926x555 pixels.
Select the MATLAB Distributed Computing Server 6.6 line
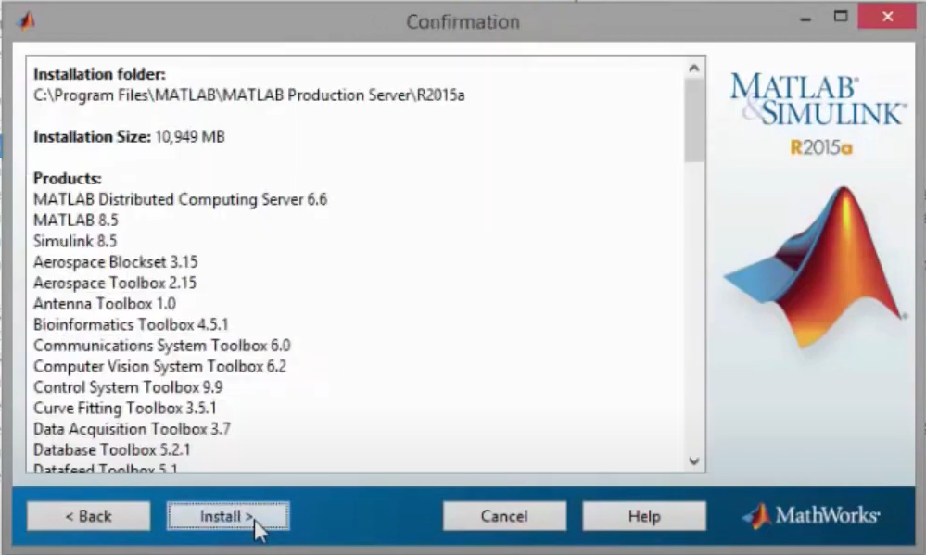(180, 199)
